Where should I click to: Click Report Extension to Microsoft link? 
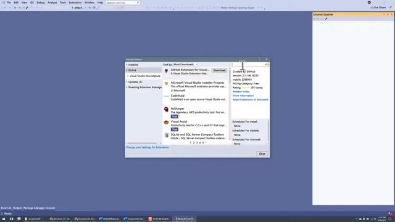(251, 100)
